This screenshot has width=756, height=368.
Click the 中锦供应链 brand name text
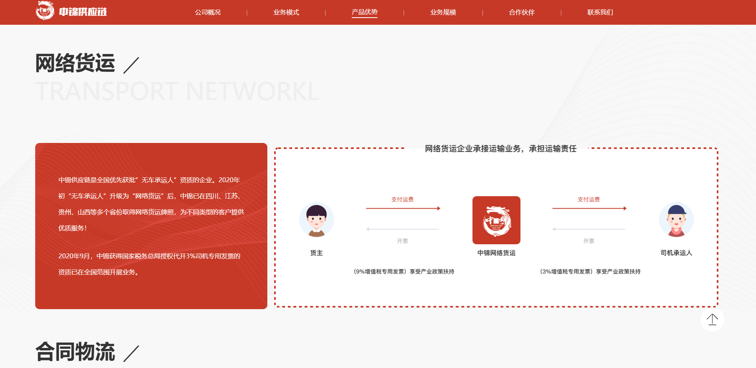tap(83, 12)
